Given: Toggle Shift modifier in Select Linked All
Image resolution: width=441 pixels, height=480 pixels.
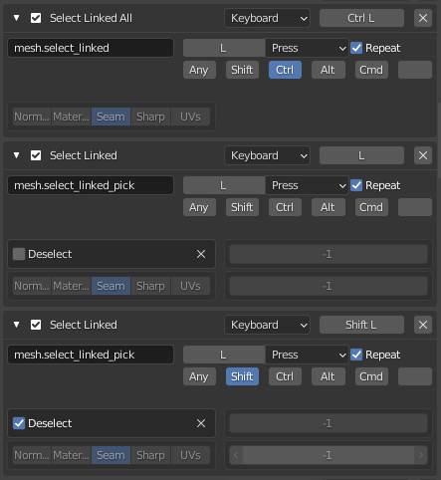Looking at the screenshot, I should pos(242,70).
